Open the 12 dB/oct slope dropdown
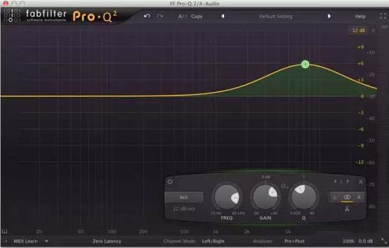Viewport: 389px width, 248px height. tap(184, 209)
